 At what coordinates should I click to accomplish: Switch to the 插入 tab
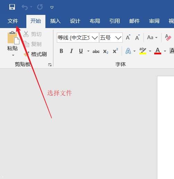click(x=55, y=21)
